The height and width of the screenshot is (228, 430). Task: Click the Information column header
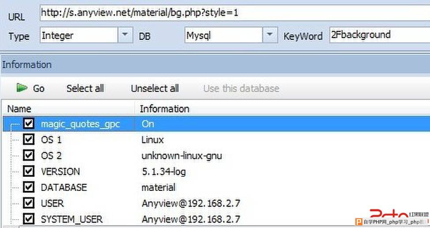[x=283, y=109]
